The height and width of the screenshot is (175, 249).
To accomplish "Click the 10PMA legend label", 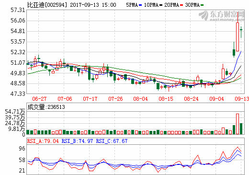I will (x=151, y=5).
